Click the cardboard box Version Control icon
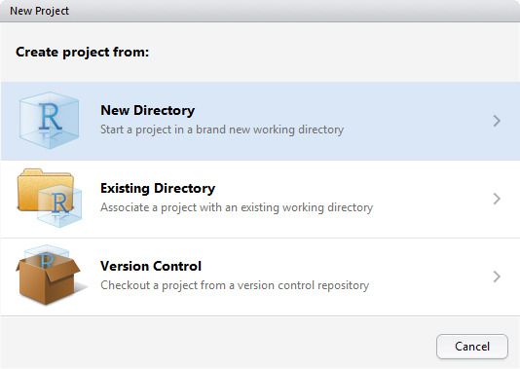 (49, 275)
